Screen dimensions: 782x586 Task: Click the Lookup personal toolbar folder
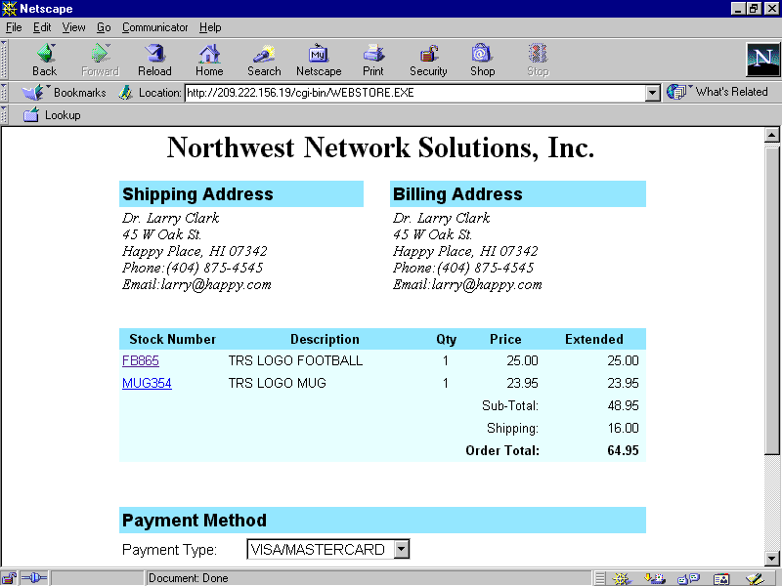click(x=52, y=115)
